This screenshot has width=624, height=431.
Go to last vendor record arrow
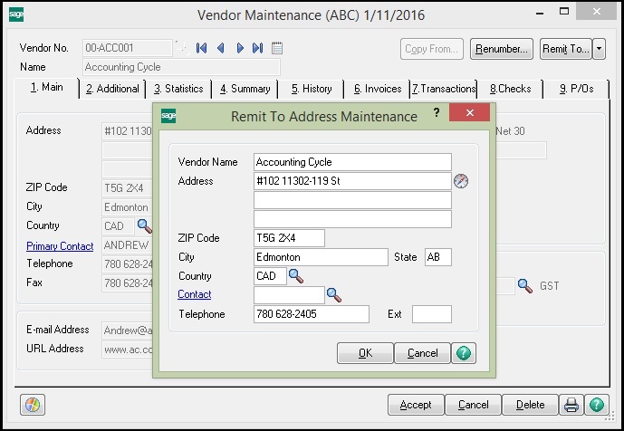(258, 48)
